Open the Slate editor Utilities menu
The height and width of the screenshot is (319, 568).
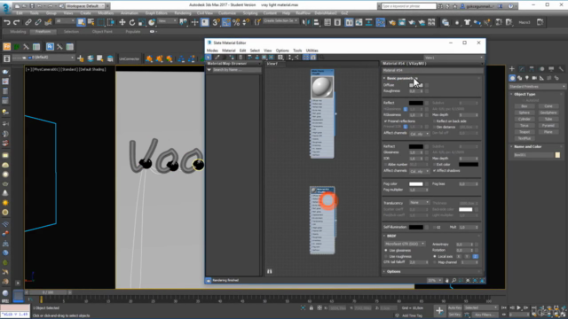312,51
